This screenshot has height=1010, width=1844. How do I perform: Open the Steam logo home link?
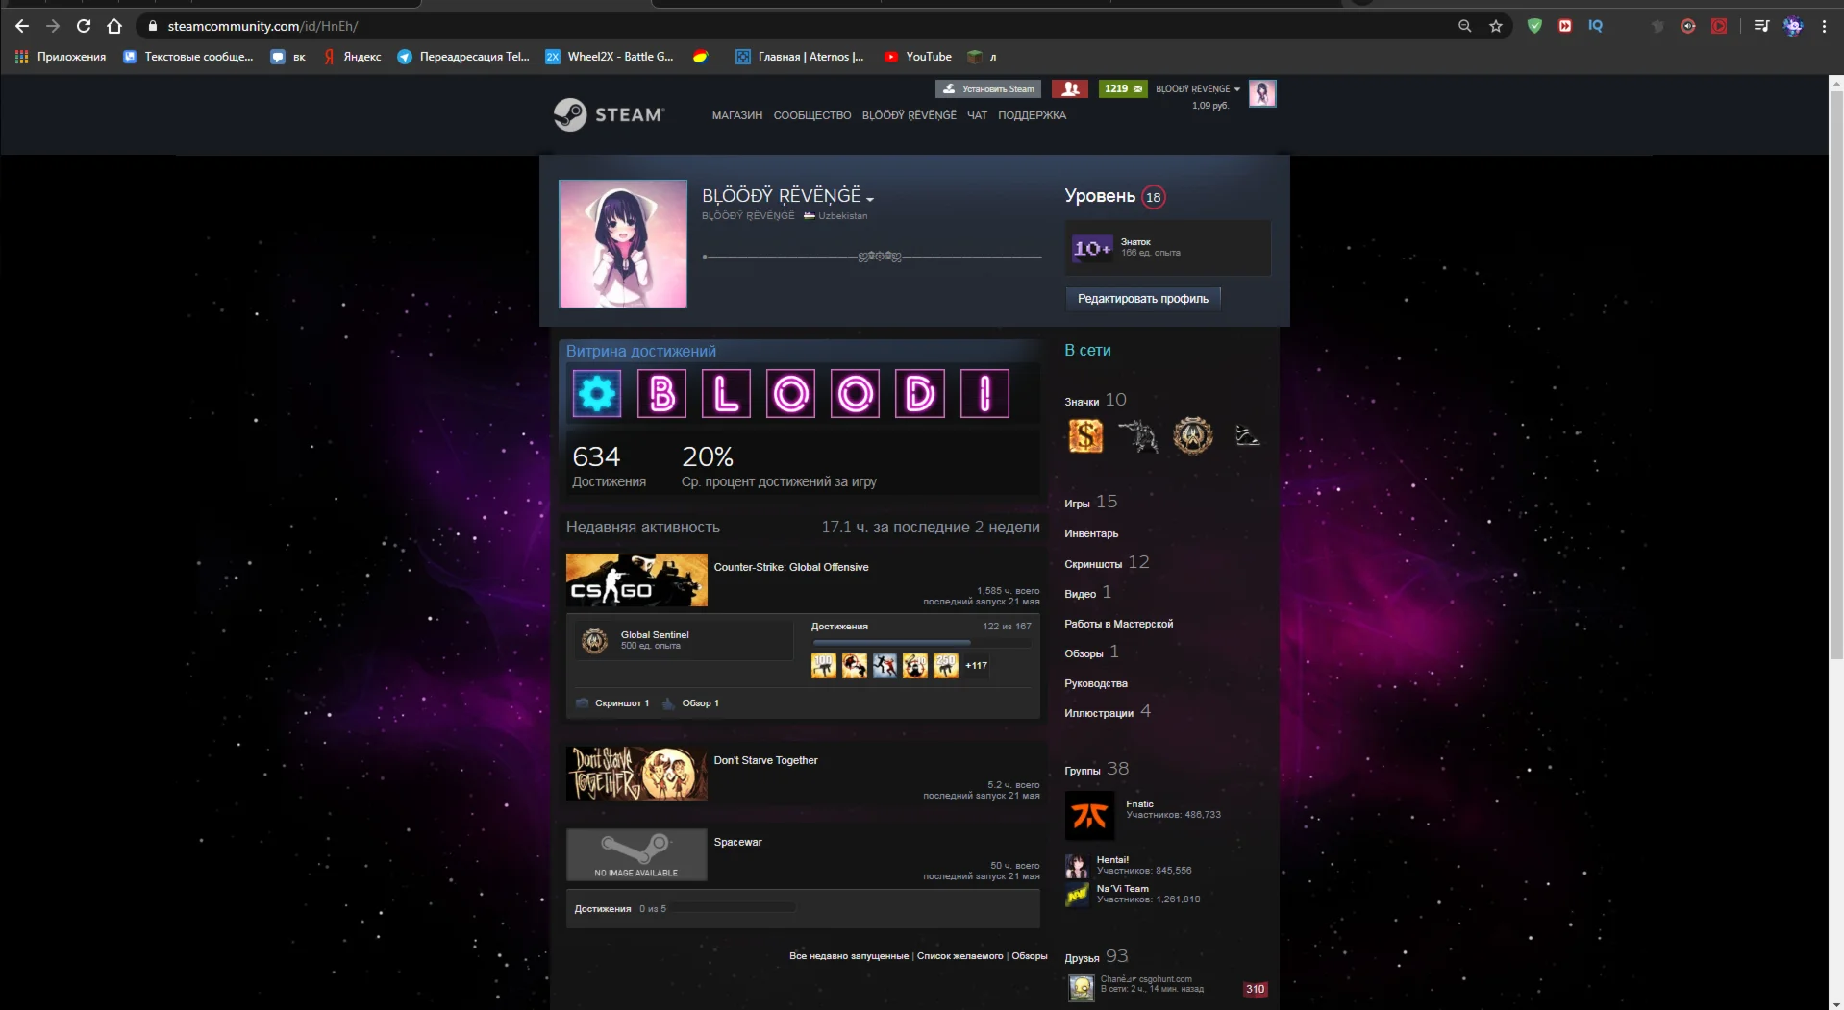tap(609, 114)
